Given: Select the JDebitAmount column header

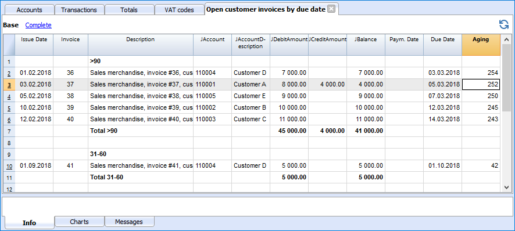Looking at the screenshot, I should [x=289, y=44].
